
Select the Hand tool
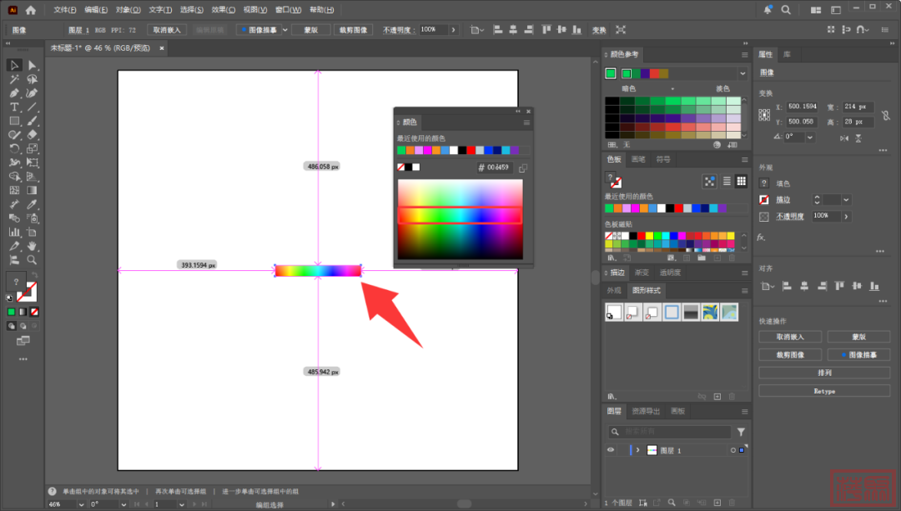coord(33,246)
